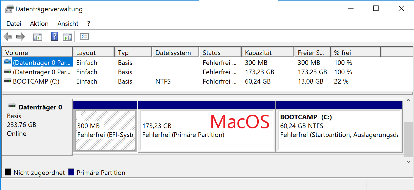Toggle the console tree toolbar icon
This screenshot has width=414, height=190.
tap(37, 37)
